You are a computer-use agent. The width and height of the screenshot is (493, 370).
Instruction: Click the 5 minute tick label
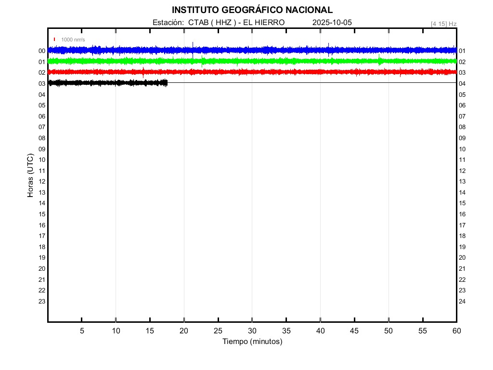82,331
